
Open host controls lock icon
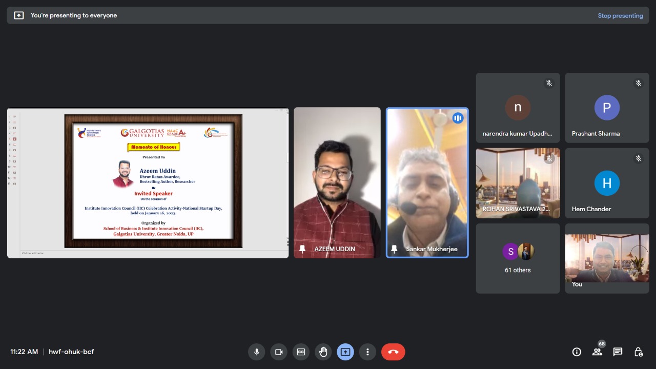(638, 352)
